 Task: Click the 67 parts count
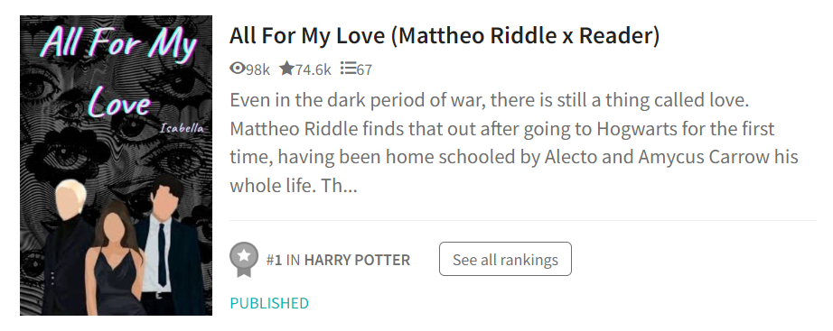coord(364,69)
